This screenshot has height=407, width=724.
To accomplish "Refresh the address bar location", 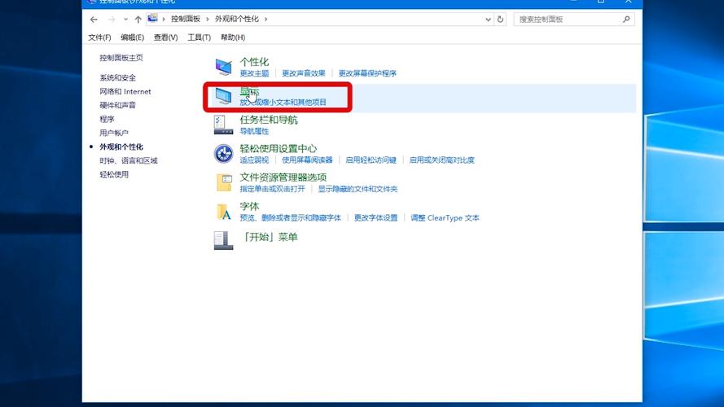I will click(500, 20).
